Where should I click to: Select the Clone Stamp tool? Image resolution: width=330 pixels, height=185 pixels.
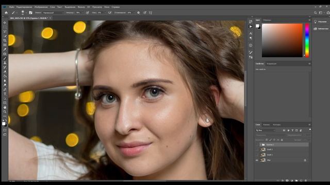5,63
